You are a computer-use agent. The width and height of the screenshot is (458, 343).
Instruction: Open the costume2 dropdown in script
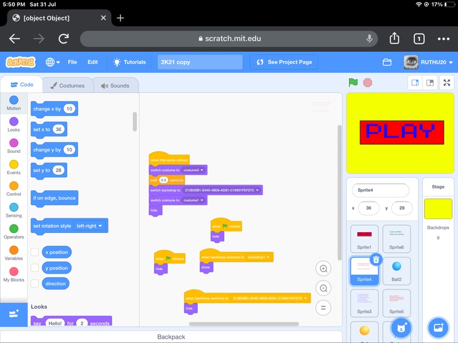(x=194, y=170)
